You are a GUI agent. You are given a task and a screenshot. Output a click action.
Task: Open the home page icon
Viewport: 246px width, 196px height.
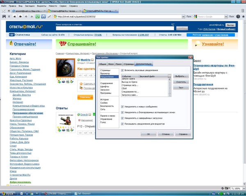click(43, 16)
